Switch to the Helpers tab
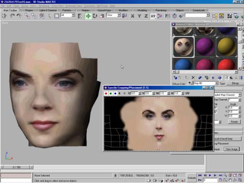The width and height of the screenshot is (244, 183). (85, 10)
